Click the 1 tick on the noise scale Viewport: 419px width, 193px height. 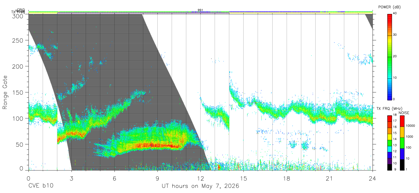coord(406,169)
